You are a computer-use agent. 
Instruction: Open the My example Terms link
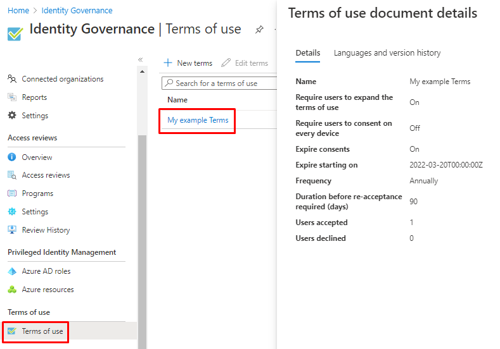(x=198, y=120)
